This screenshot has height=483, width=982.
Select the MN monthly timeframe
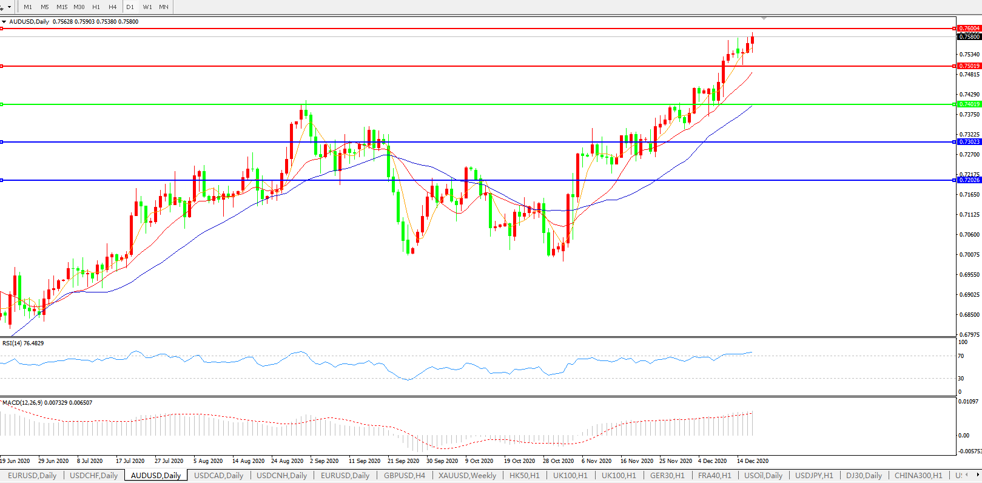[164, 7]
